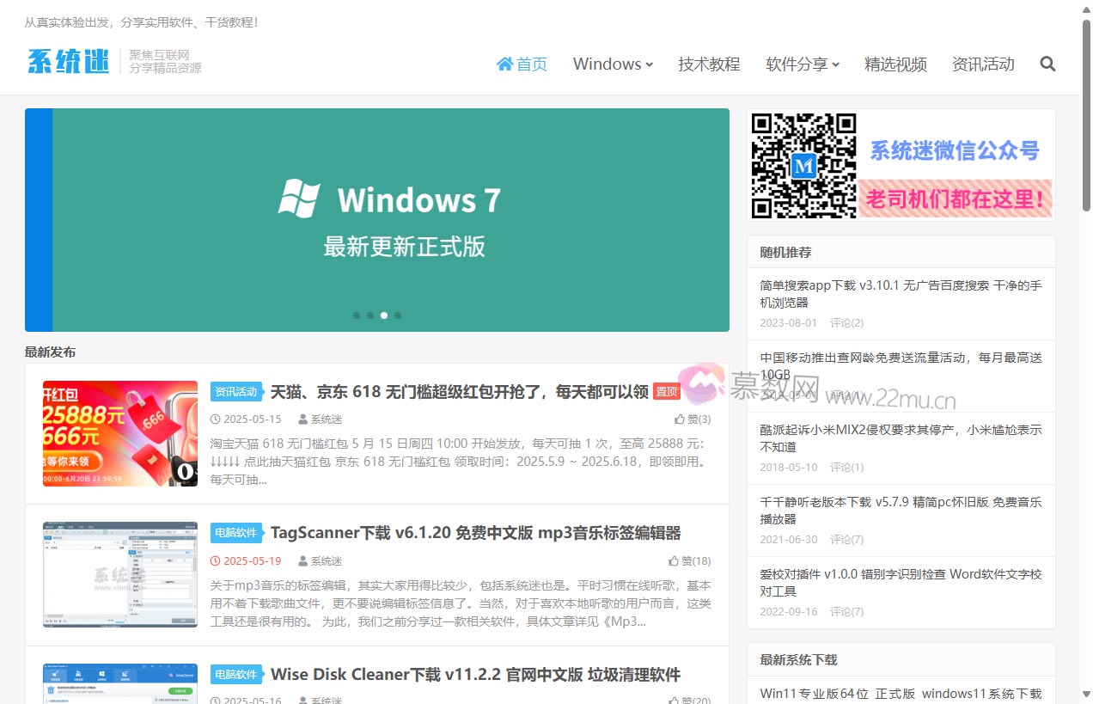The height and width of the screenshot is (704, 1093).
Task: Expand the 软件分享 dropdown menu
Action: (x=803, y=64)
